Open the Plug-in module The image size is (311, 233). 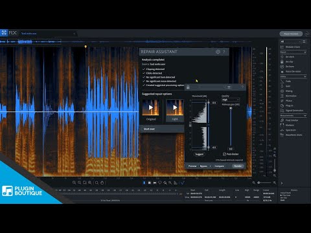(x=290, y=105)
